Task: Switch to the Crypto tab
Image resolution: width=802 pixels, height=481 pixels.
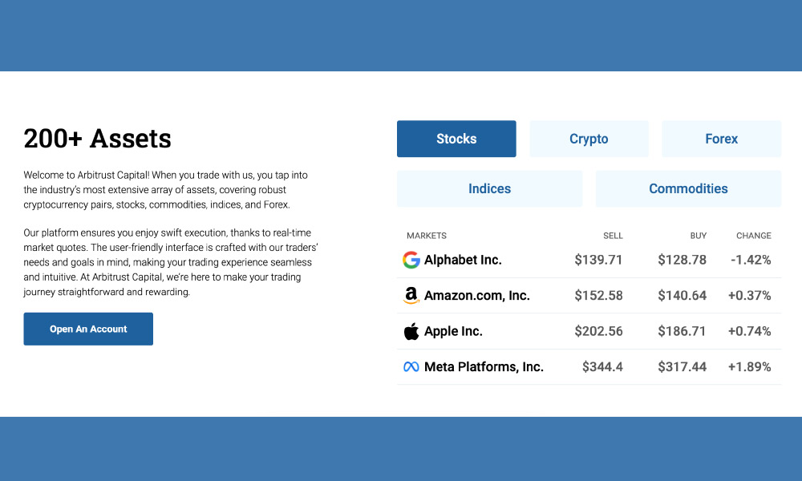Action: point(589,138)
